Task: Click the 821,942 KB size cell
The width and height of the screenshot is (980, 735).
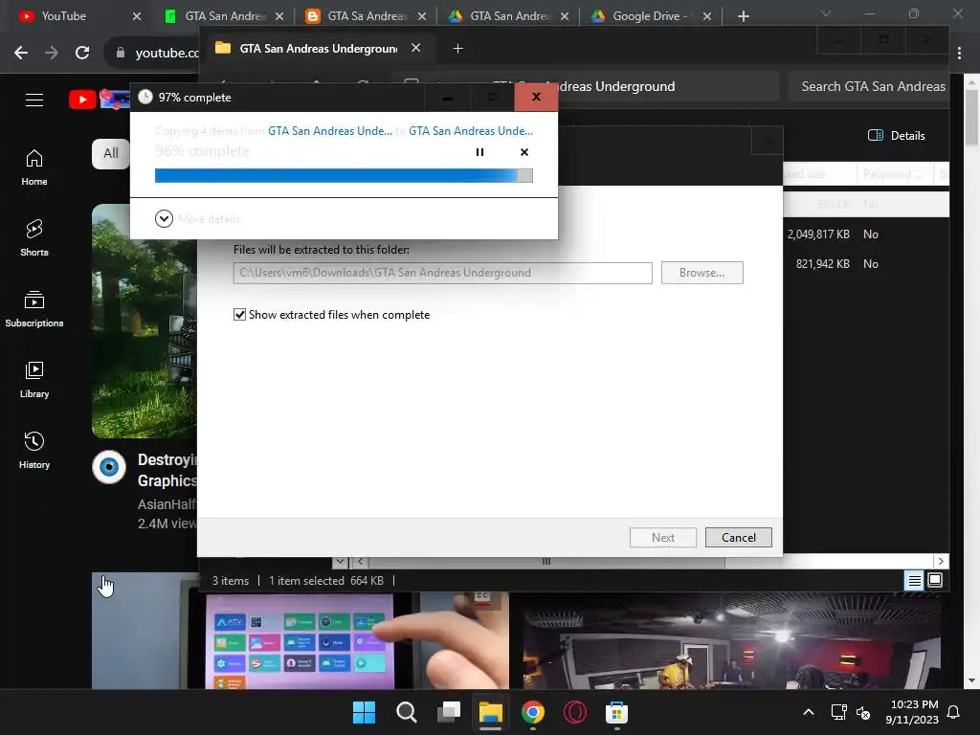Action: click(x=822, y=264)
